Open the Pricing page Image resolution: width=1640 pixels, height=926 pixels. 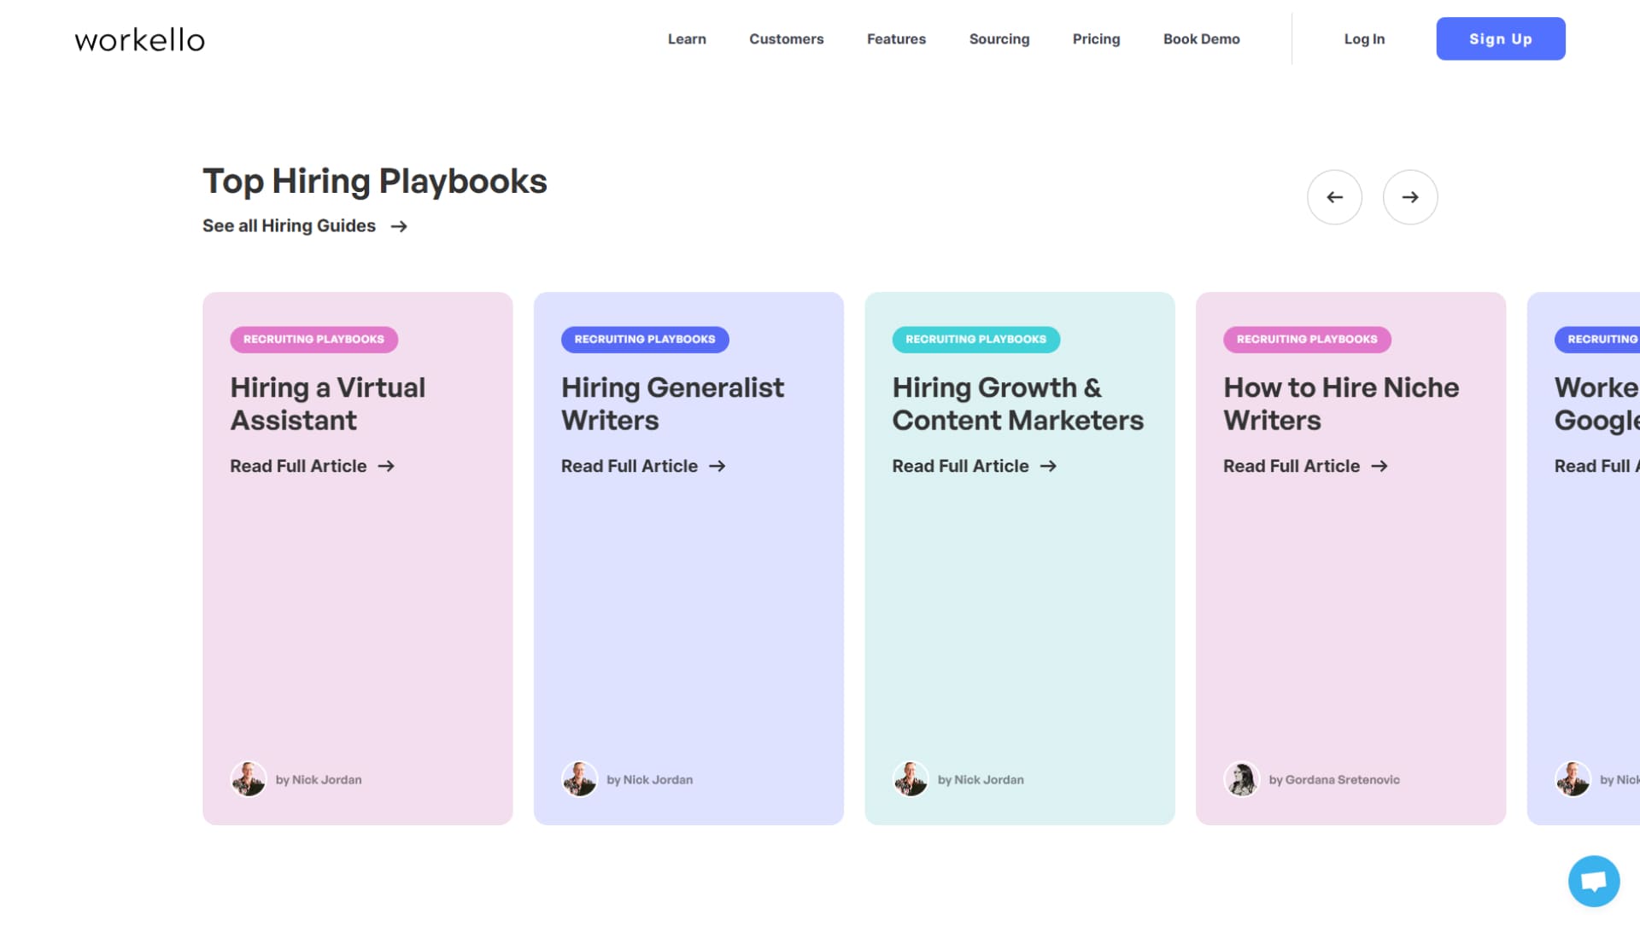coord(1096,39)
